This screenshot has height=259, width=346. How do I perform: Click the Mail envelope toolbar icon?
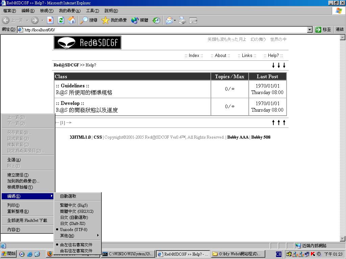(x=169, y=20)
